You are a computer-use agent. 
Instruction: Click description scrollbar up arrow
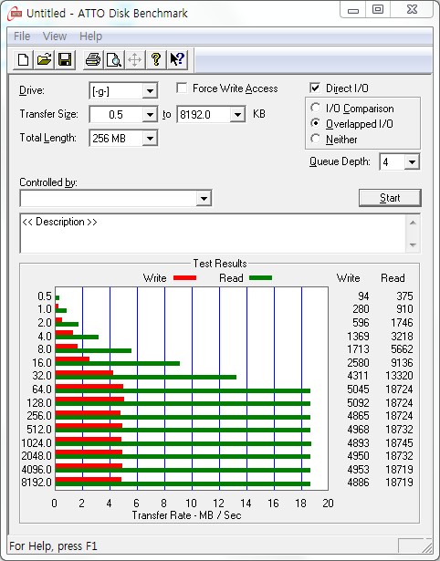413,223
